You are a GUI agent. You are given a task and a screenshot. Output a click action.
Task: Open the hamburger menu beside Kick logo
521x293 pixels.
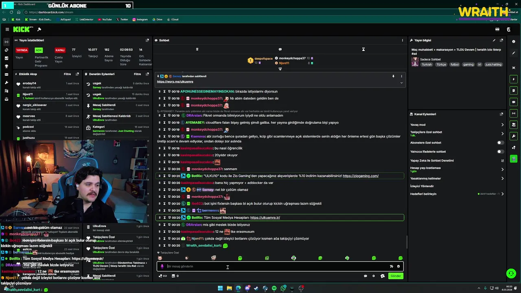pos(7,29)
